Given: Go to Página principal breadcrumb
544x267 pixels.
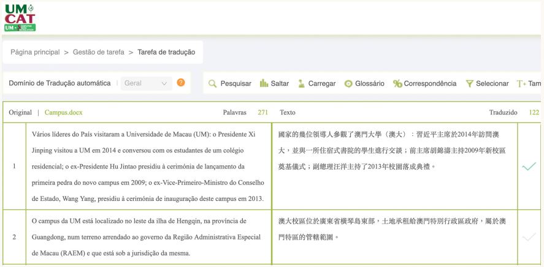Looking at the screenshot, I should coord(35,52).
